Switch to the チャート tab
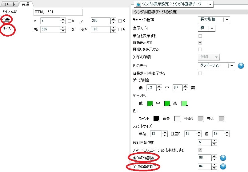Image resolution: width=248 pixels, height=172 pixels. click(9, 4)
